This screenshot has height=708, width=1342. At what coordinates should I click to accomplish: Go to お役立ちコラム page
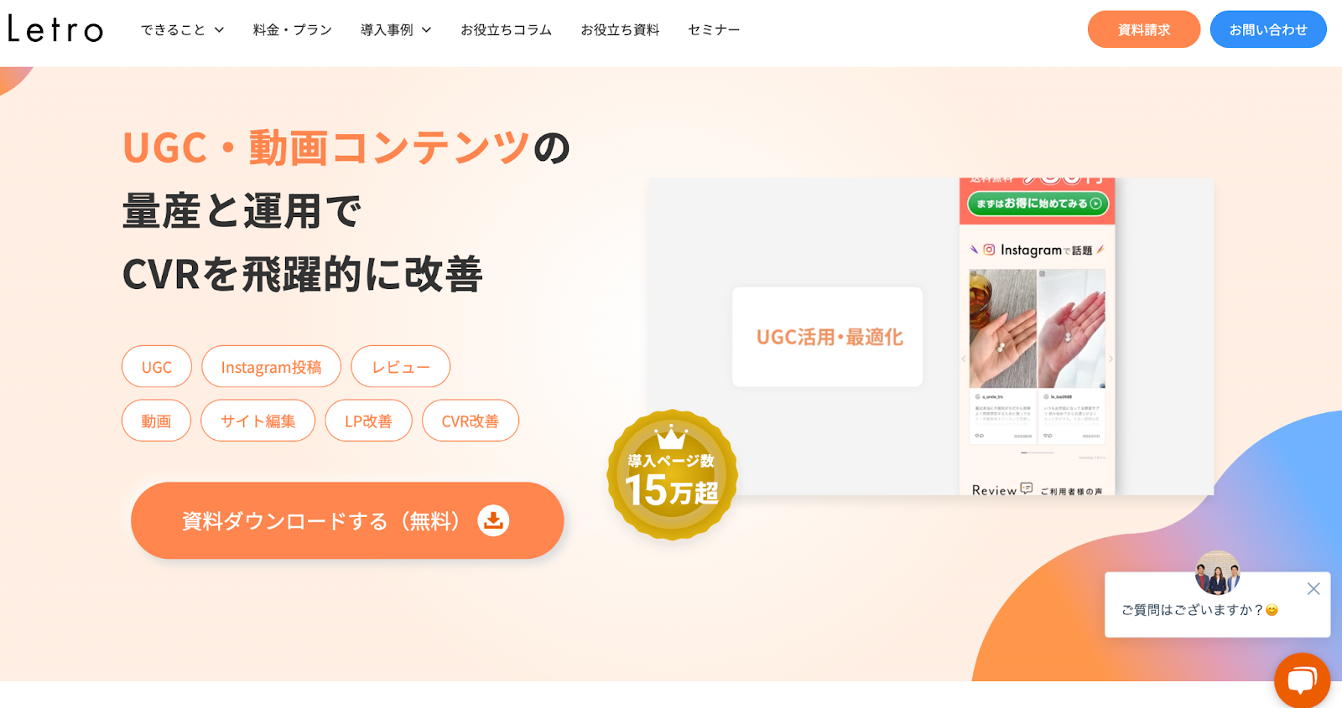click(x=506, y=30)
